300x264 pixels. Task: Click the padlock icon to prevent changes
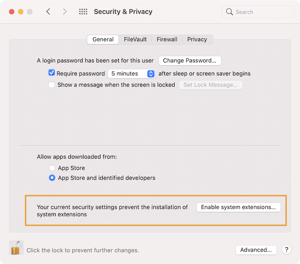pos(16,247)
